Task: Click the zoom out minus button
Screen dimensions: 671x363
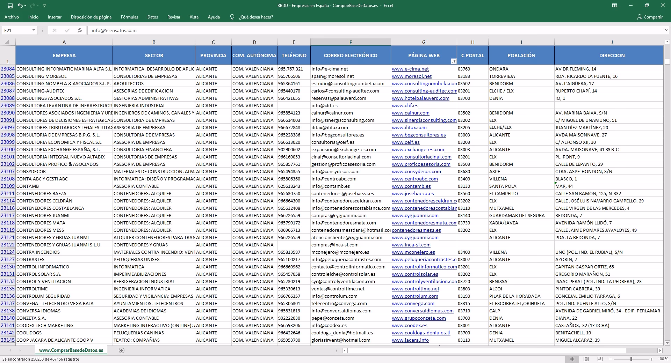Action: coord(611,359)
